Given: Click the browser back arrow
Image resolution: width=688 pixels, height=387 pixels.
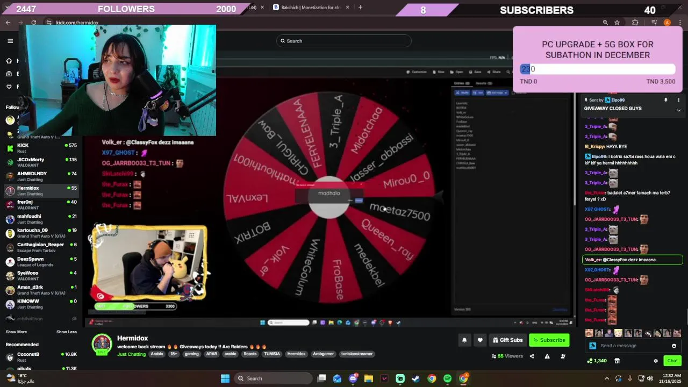Looking at the screenshot, I should click(x=8, y=23).
